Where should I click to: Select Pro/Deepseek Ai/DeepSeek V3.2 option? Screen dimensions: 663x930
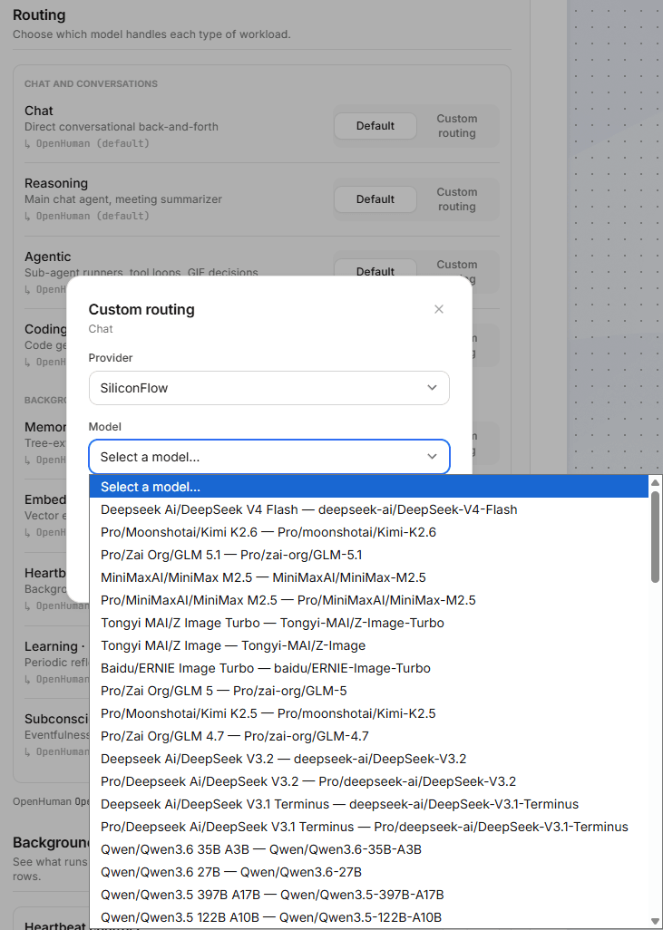[368, 781]
